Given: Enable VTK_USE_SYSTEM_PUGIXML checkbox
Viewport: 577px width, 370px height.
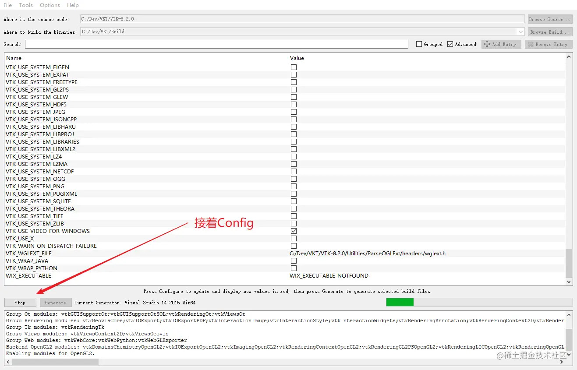Looking at the screenshot, I should 294,194.
